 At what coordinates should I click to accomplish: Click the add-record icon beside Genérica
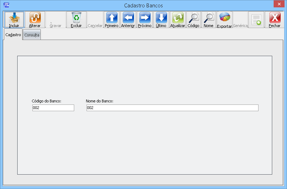pyautogui.click(x=256, y=20)
